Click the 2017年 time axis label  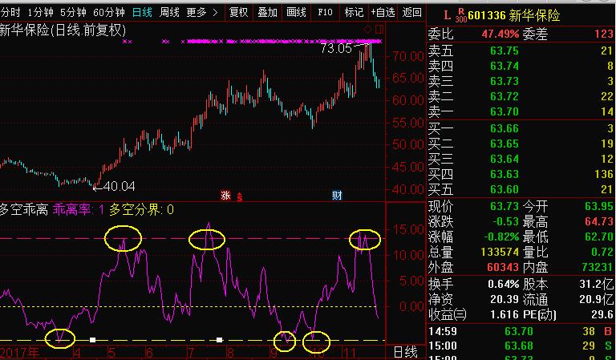pos(19,352)
